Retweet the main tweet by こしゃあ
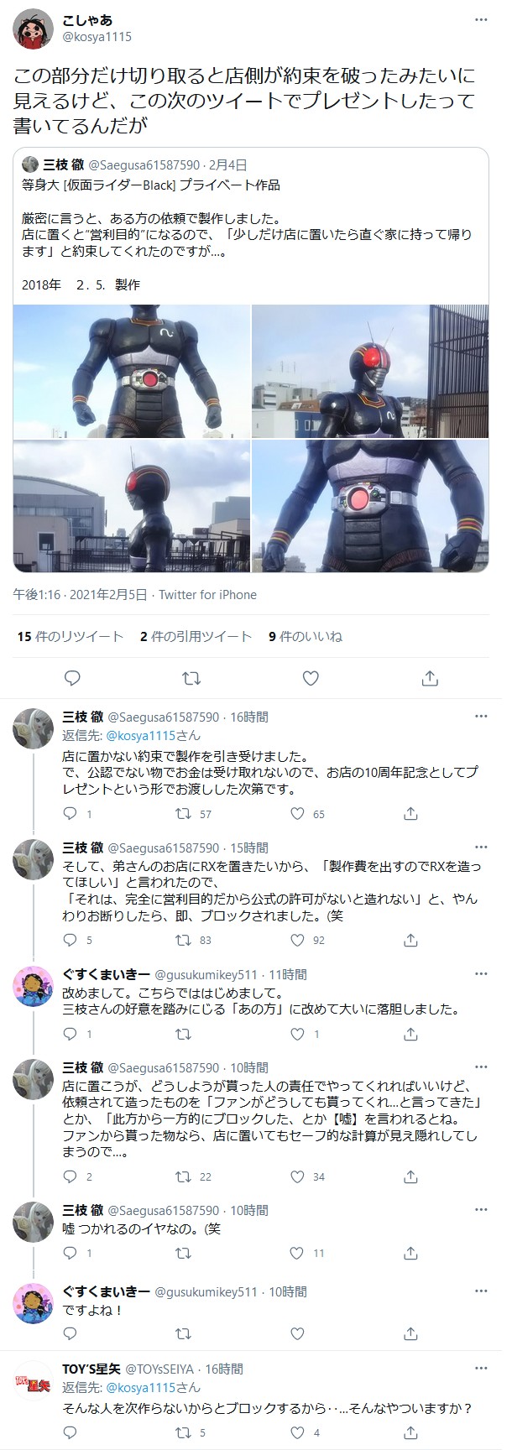 coord(191,678)
